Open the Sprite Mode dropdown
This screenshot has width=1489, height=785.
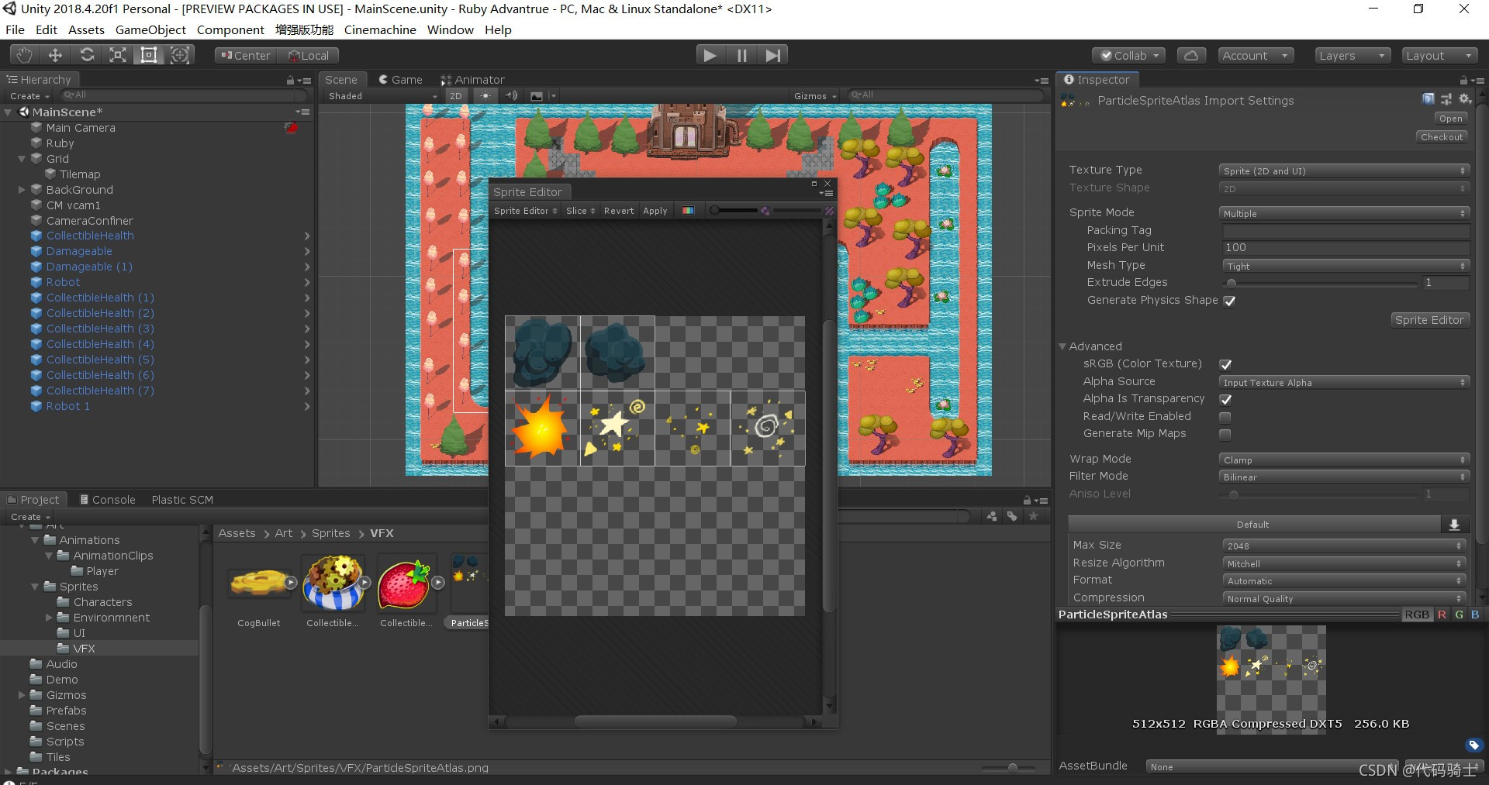click(x=1343, y=212)
